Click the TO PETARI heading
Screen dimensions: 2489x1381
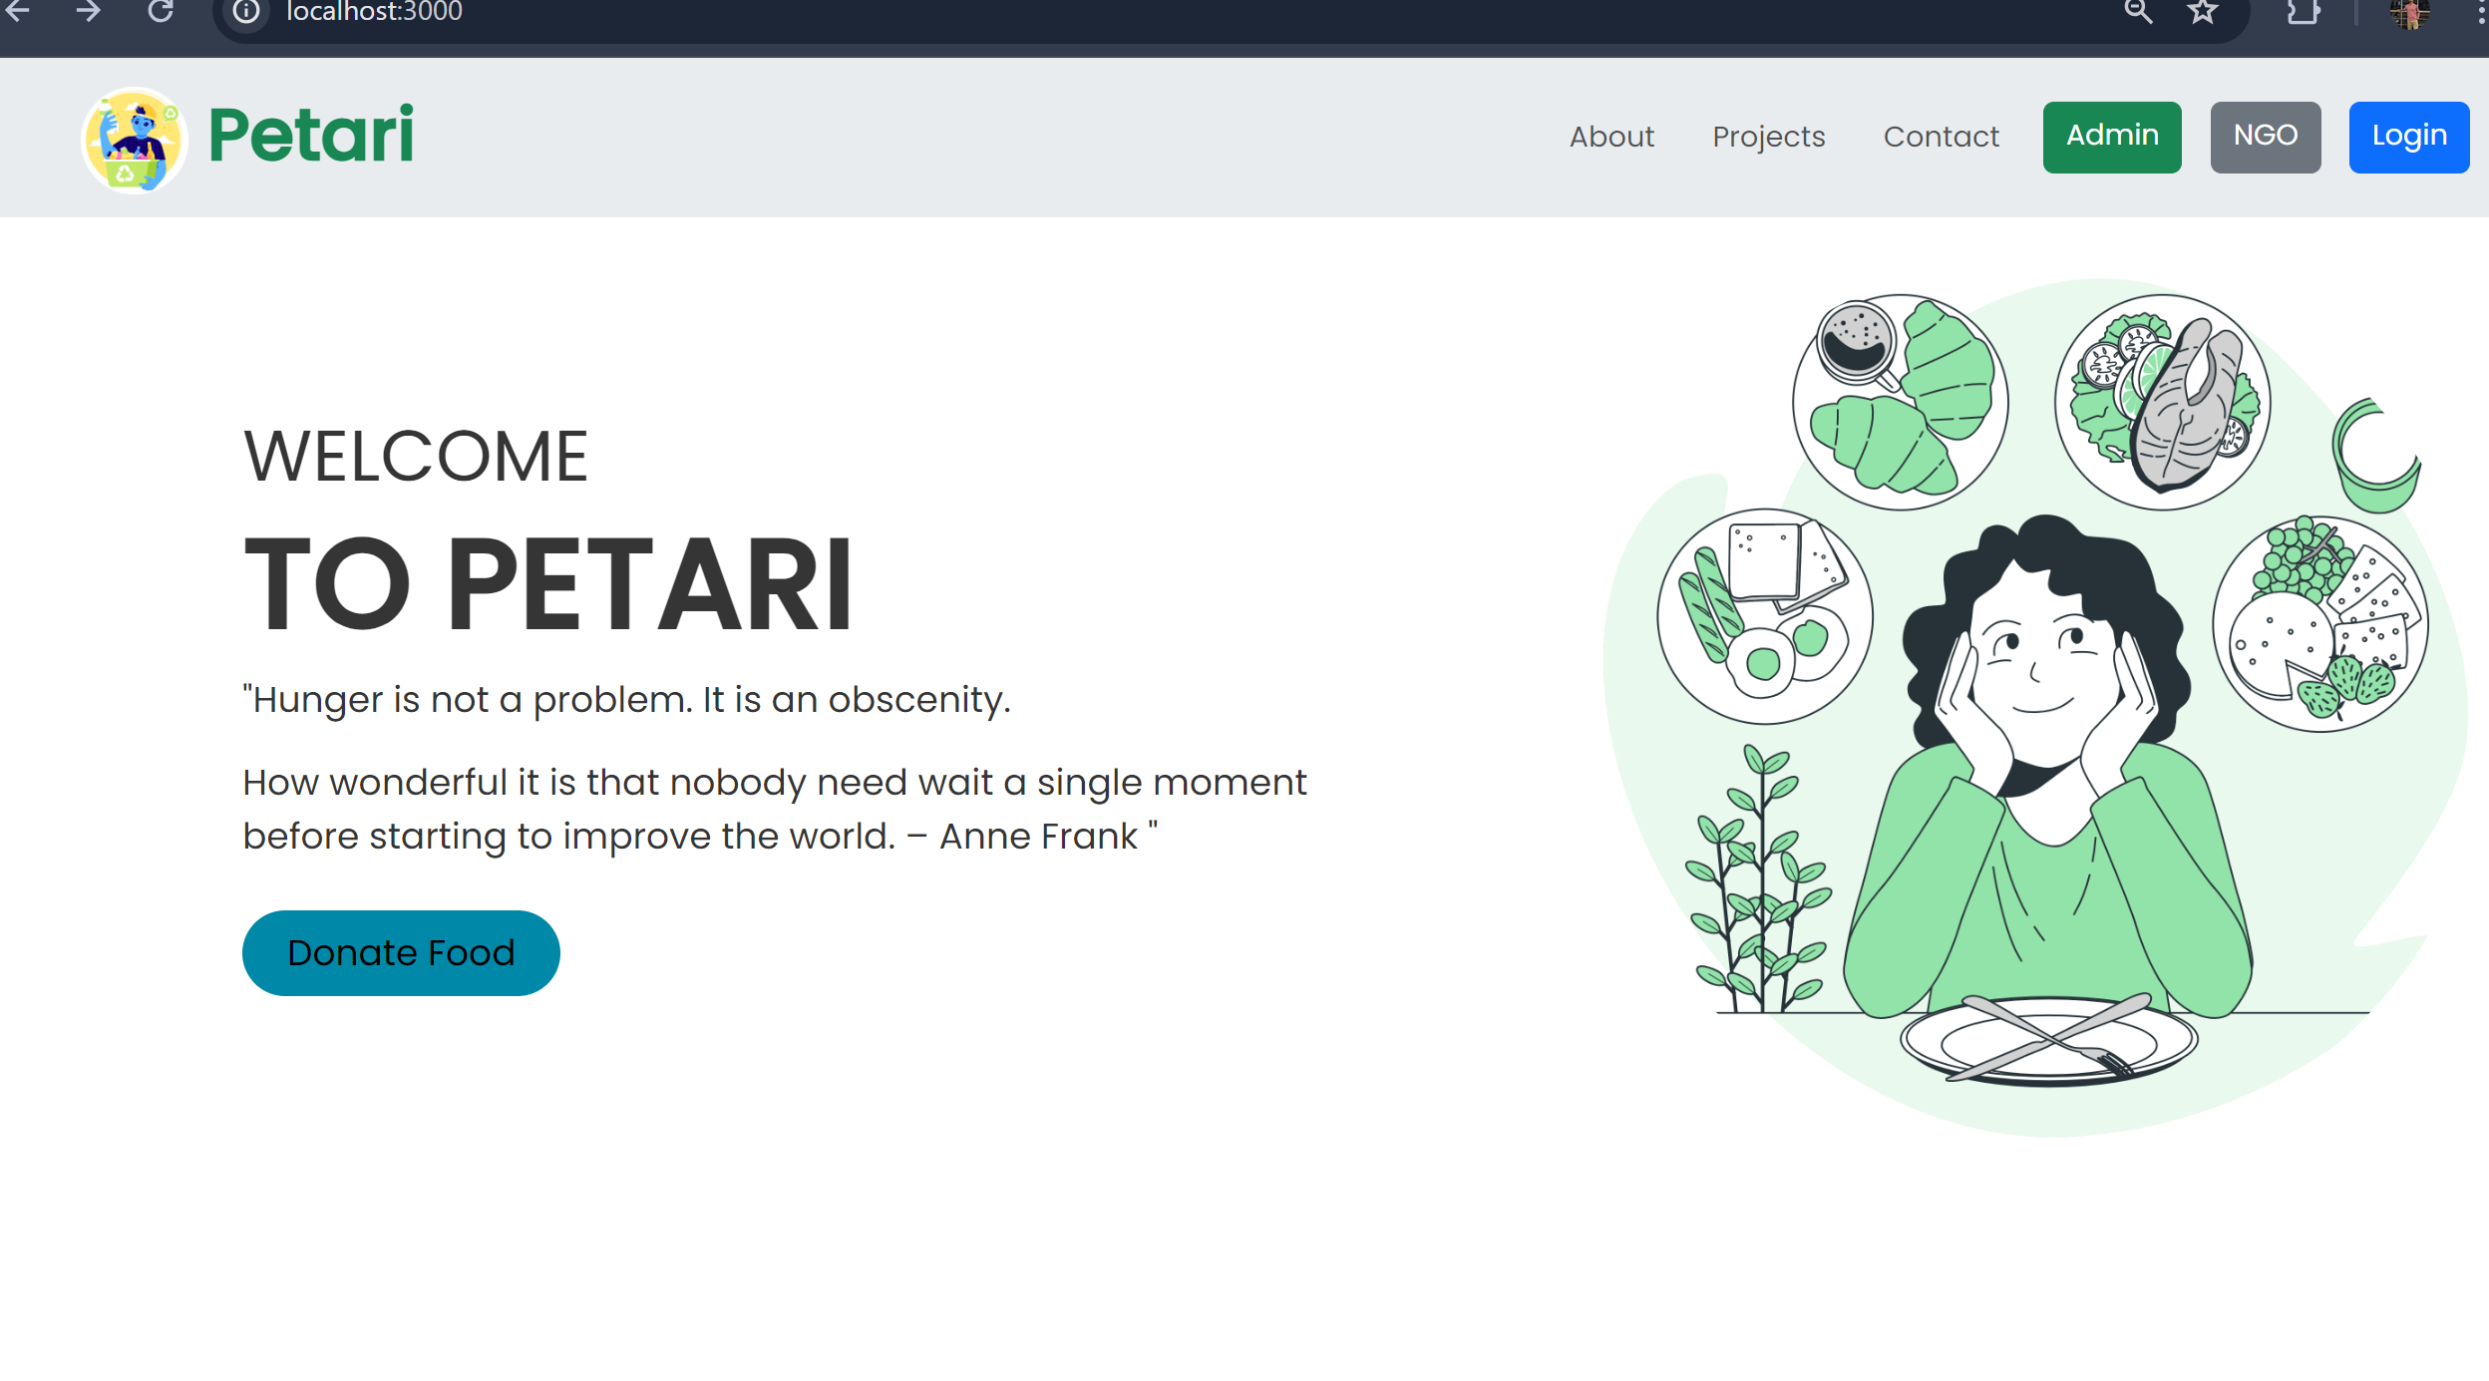point(548,584)
